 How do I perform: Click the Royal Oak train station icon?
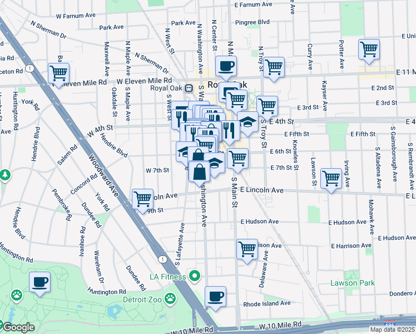189,87
